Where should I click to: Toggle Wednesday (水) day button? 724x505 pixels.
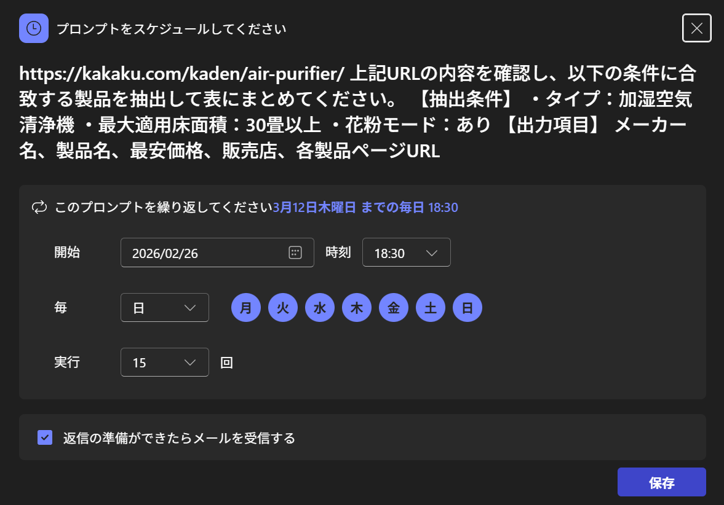pos(320,308)
